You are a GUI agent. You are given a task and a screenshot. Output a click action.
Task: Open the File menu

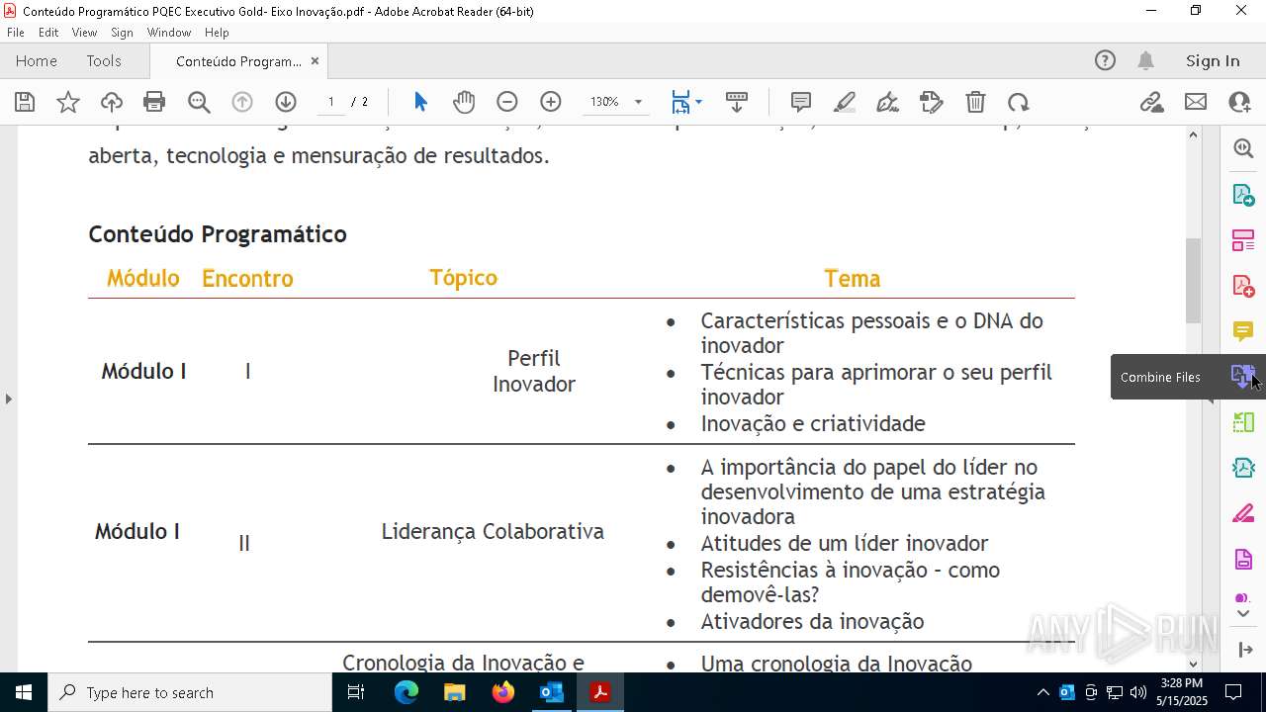[x=16, y=33]
